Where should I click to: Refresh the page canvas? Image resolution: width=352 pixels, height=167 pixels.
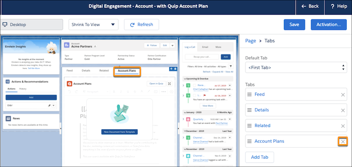point(141,25)
